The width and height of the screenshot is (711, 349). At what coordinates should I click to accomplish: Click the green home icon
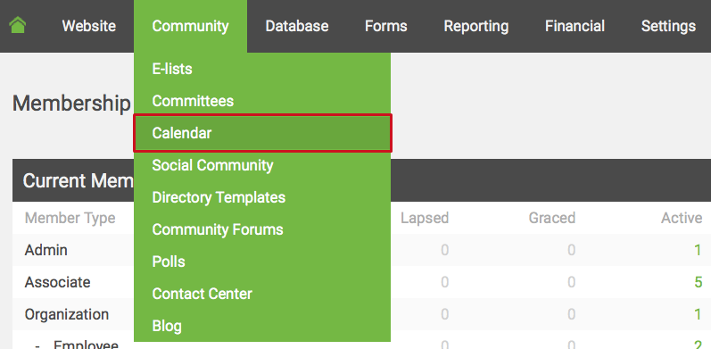pos(17,25)
